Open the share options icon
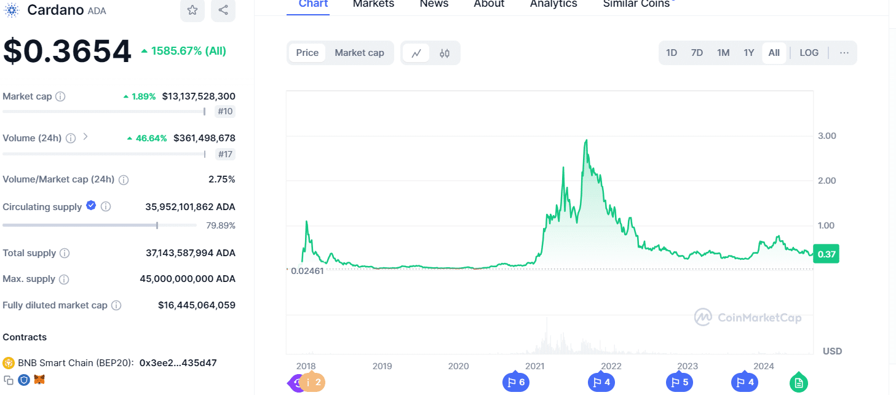Image resolution: width=896 pixels, height=395 pixels. coord(223,10)
